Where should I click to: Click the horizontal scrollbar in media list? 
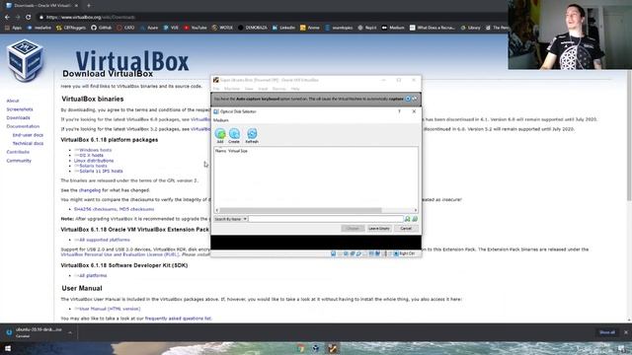coord(300,210)
